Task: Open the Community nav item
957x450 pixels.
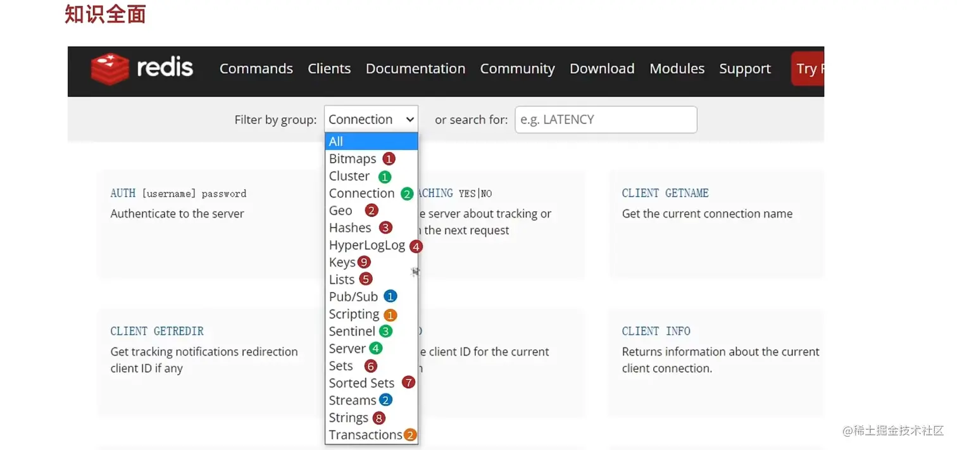Action: [x=517, y=68]
